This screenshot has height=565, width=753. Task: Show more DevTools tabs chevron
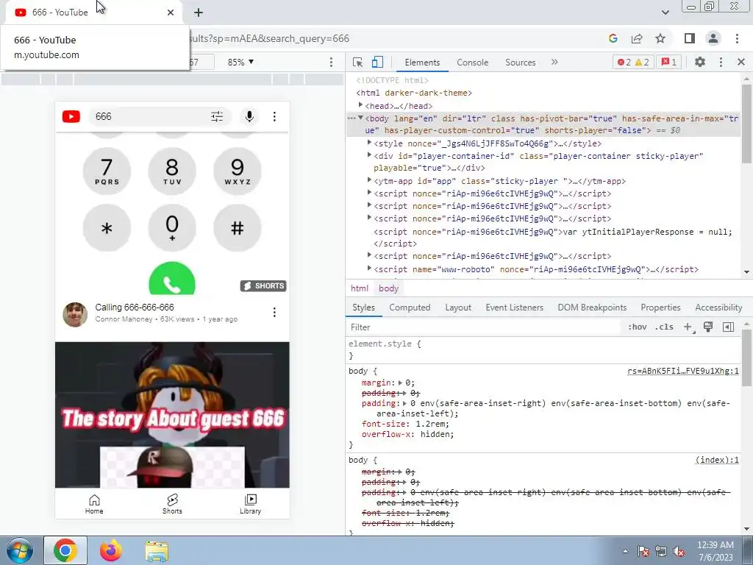(x=554, y=62)
